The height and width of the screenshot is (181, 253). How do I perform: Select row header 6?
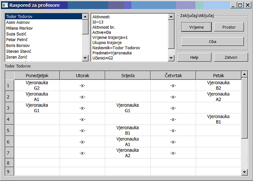click(x=9, y=142)
